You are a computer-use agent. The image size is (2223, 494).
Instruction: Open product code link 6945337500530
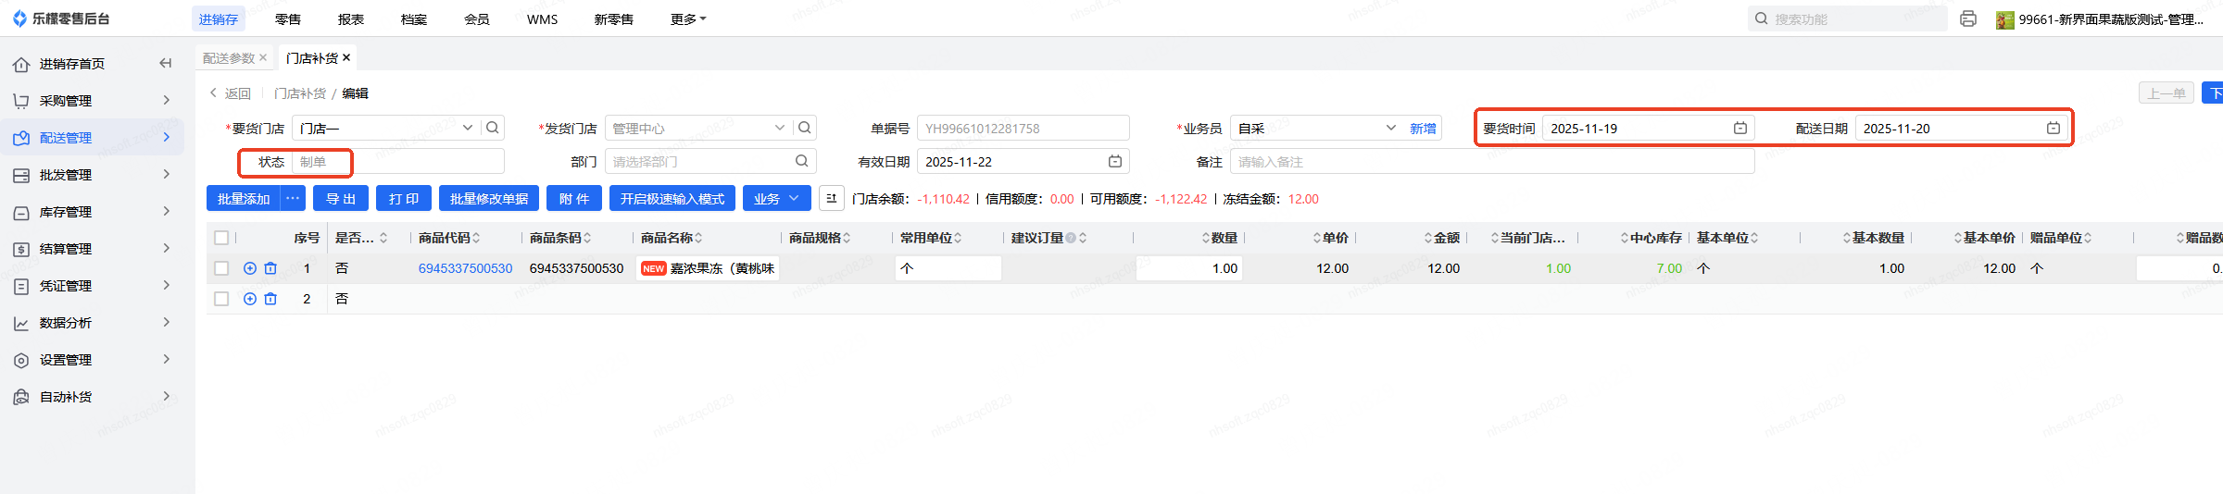point(465,268)
